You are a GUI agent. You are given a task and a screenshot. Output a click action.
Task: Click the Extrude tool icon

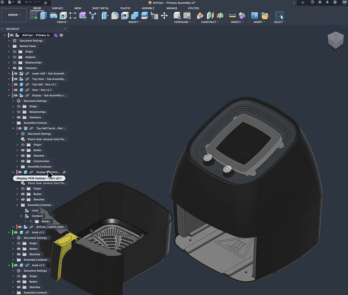(x=43, y=16)
